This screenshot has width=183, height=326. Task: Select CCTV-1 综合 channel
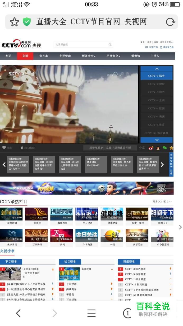(156, 76)
